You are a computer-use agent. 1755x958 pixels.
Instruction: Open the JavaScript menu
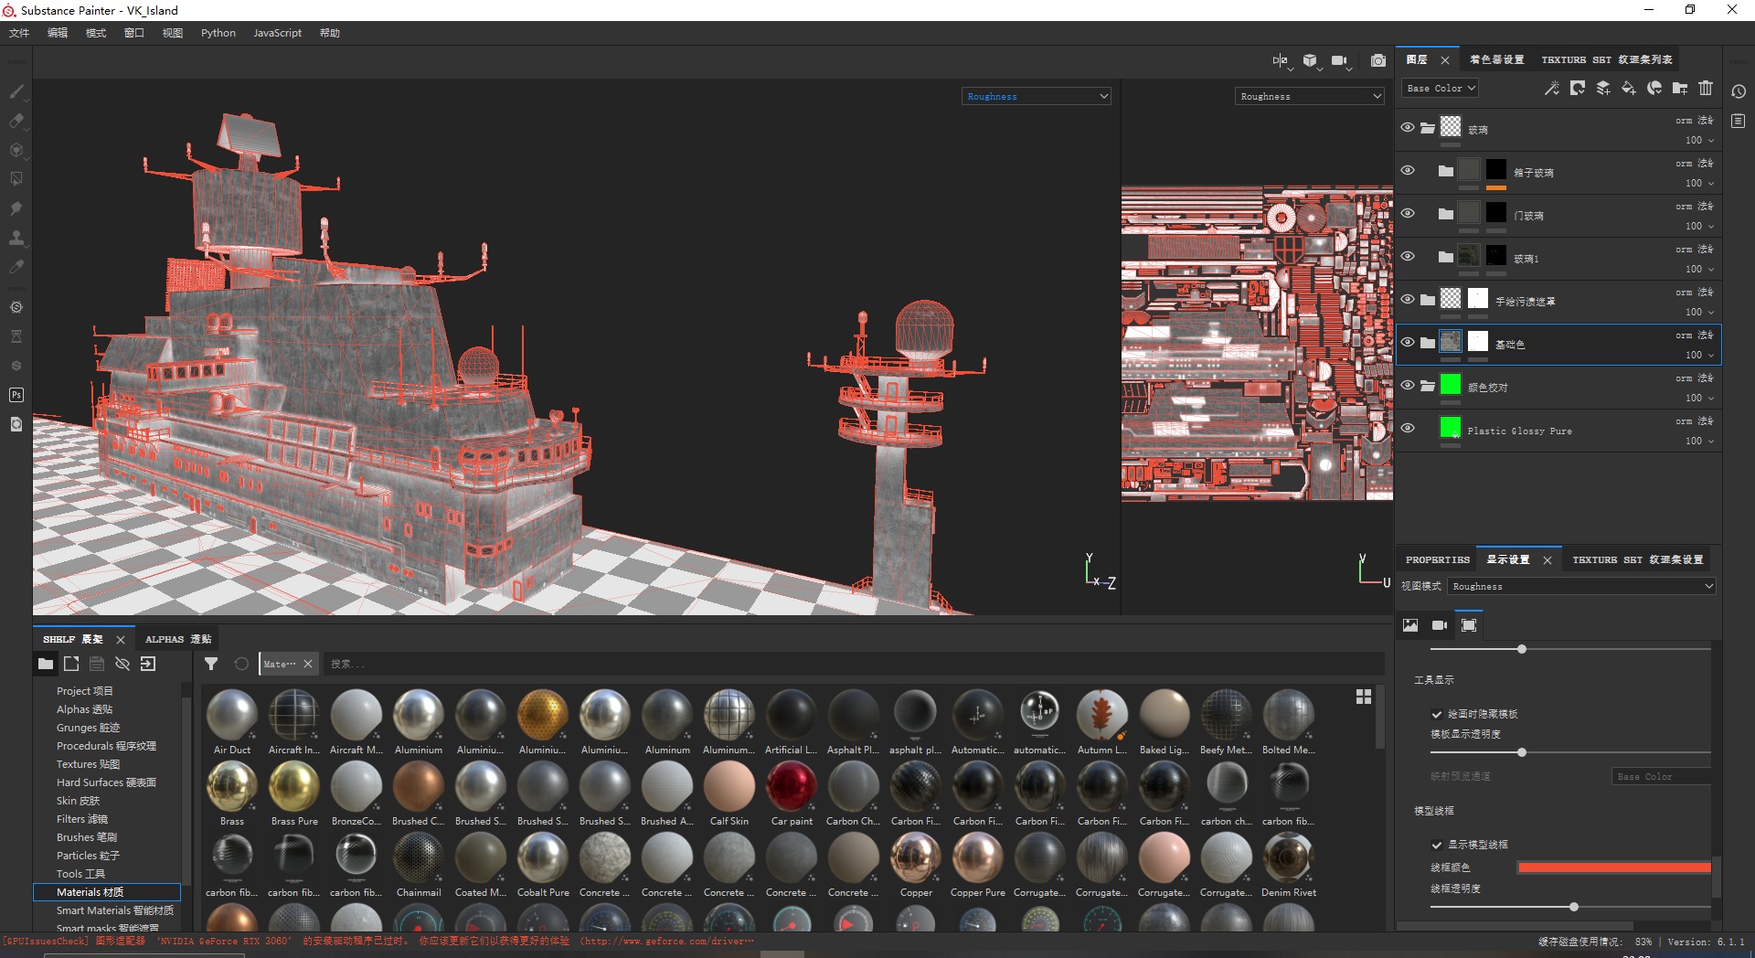[277, 33]
